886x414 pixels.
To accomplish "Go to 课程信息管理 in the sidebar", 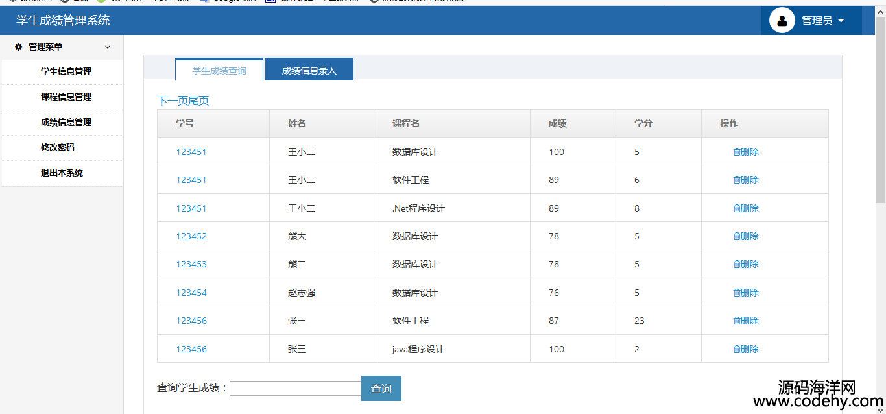I will 66,97.
